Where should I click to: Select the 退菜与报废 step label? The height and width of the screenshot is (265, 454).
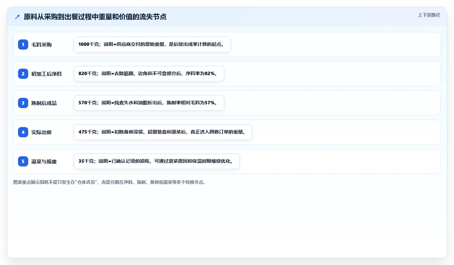click(x=44, y=161)
